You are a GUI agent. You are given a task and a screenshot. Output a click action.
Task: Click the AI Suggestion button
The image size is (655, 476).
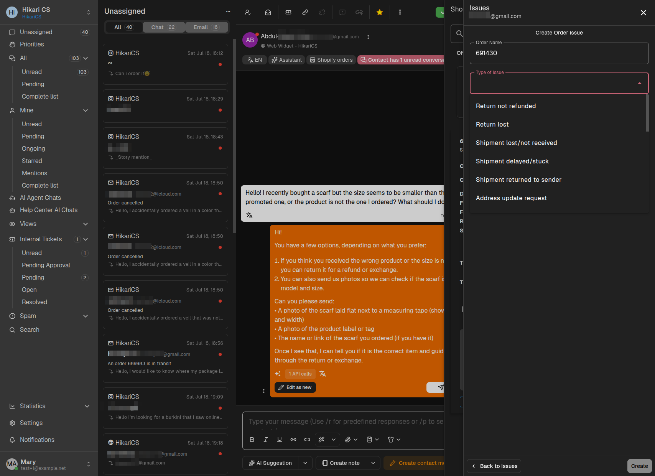270,463
